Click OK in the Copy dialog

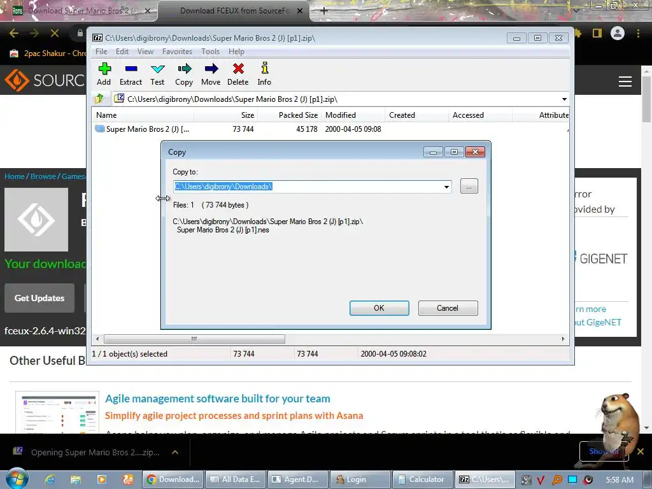pyautogui.click(x=379, y=308)
